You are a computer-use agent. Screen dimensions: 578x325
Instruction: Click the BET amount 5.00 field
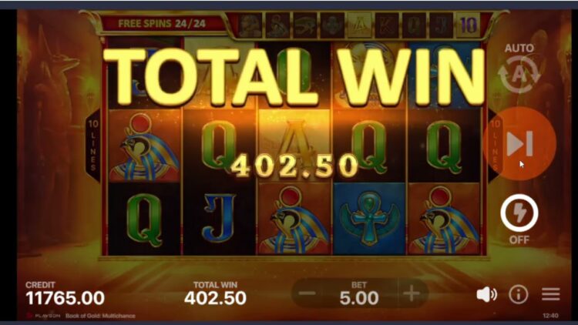click(x=359, y=294)
